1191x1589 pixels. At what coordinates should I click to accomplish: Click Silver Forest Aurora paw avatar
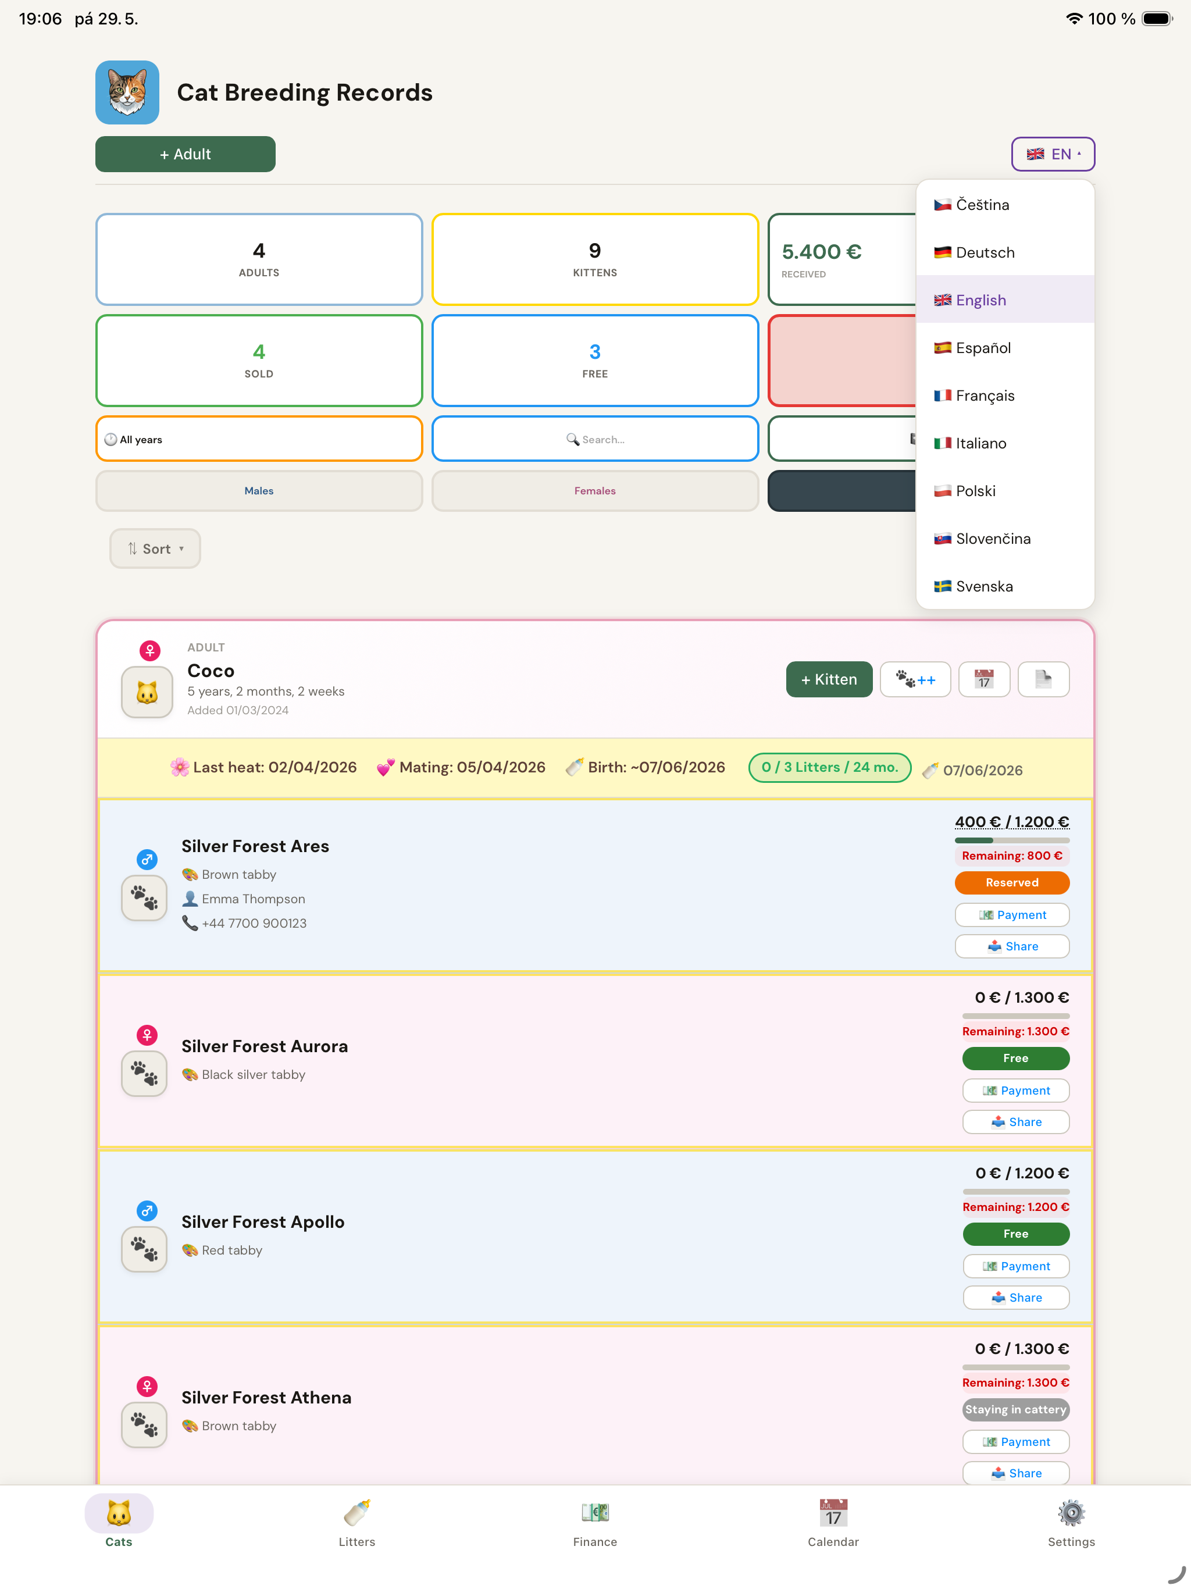(x=144, y=1073)
